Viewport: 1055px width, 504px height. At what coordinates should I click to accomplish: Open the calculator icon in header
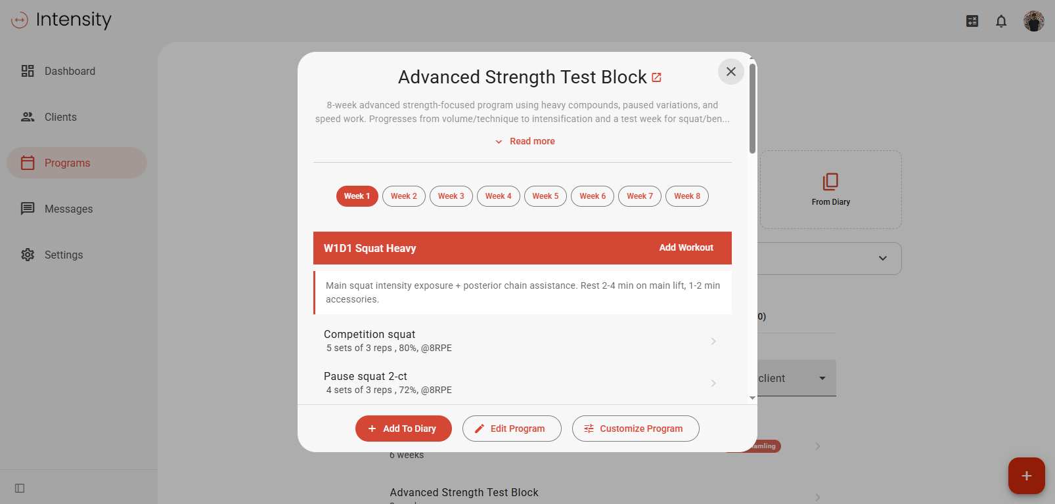[x=972, y=21]
